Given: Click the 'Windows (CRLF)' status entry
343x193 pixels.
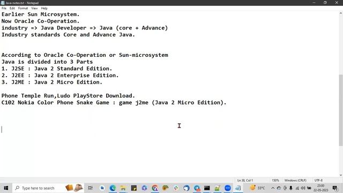Looking at the screenshot, I should tap(295, 180).
